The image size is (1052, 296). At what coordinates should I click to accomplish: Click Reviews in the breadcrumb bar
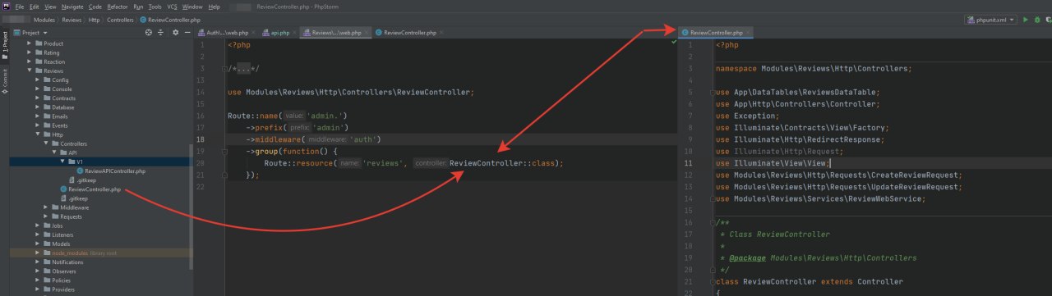pos(72,19)
